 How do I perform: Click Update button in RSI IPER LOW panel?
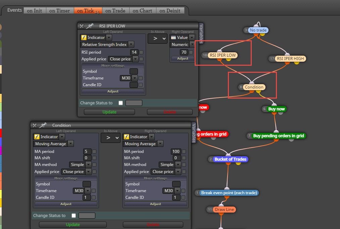pyautogui.click(x=109, y=112)
